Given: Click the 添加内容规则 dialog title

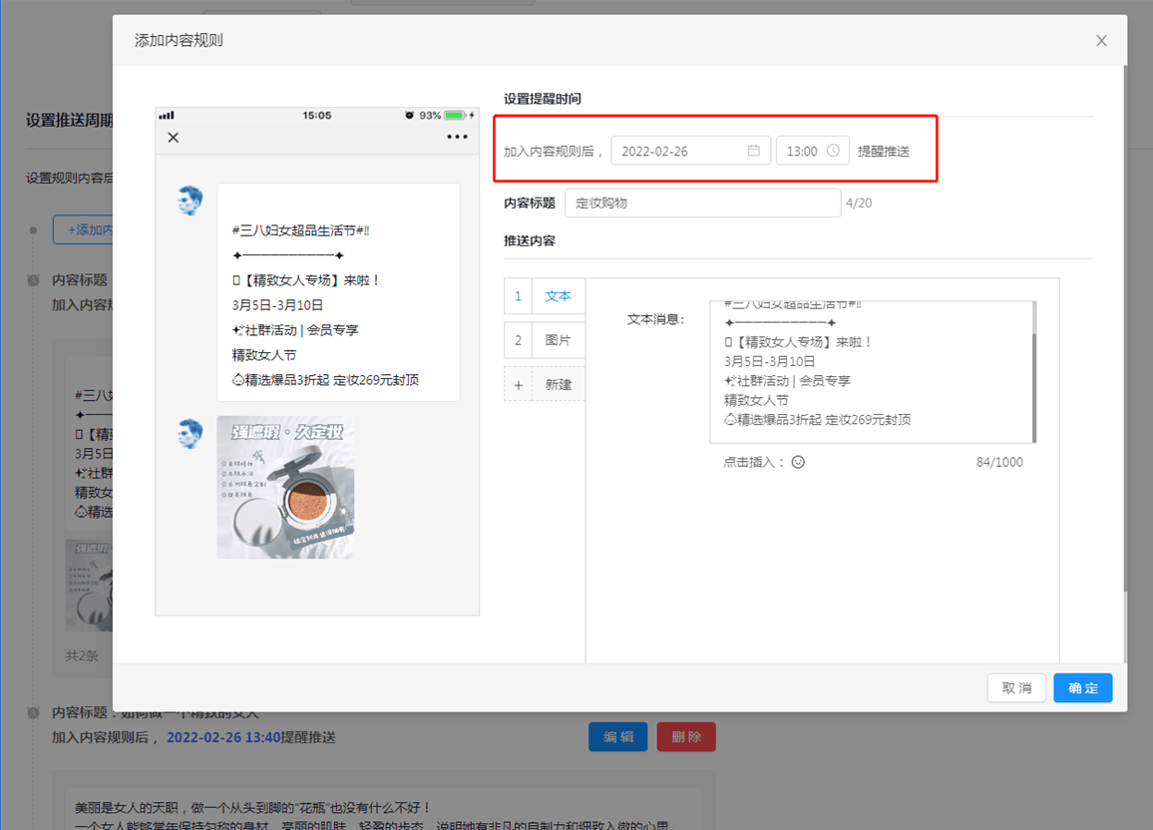Looking at the screenshot, I should (179, 41).
